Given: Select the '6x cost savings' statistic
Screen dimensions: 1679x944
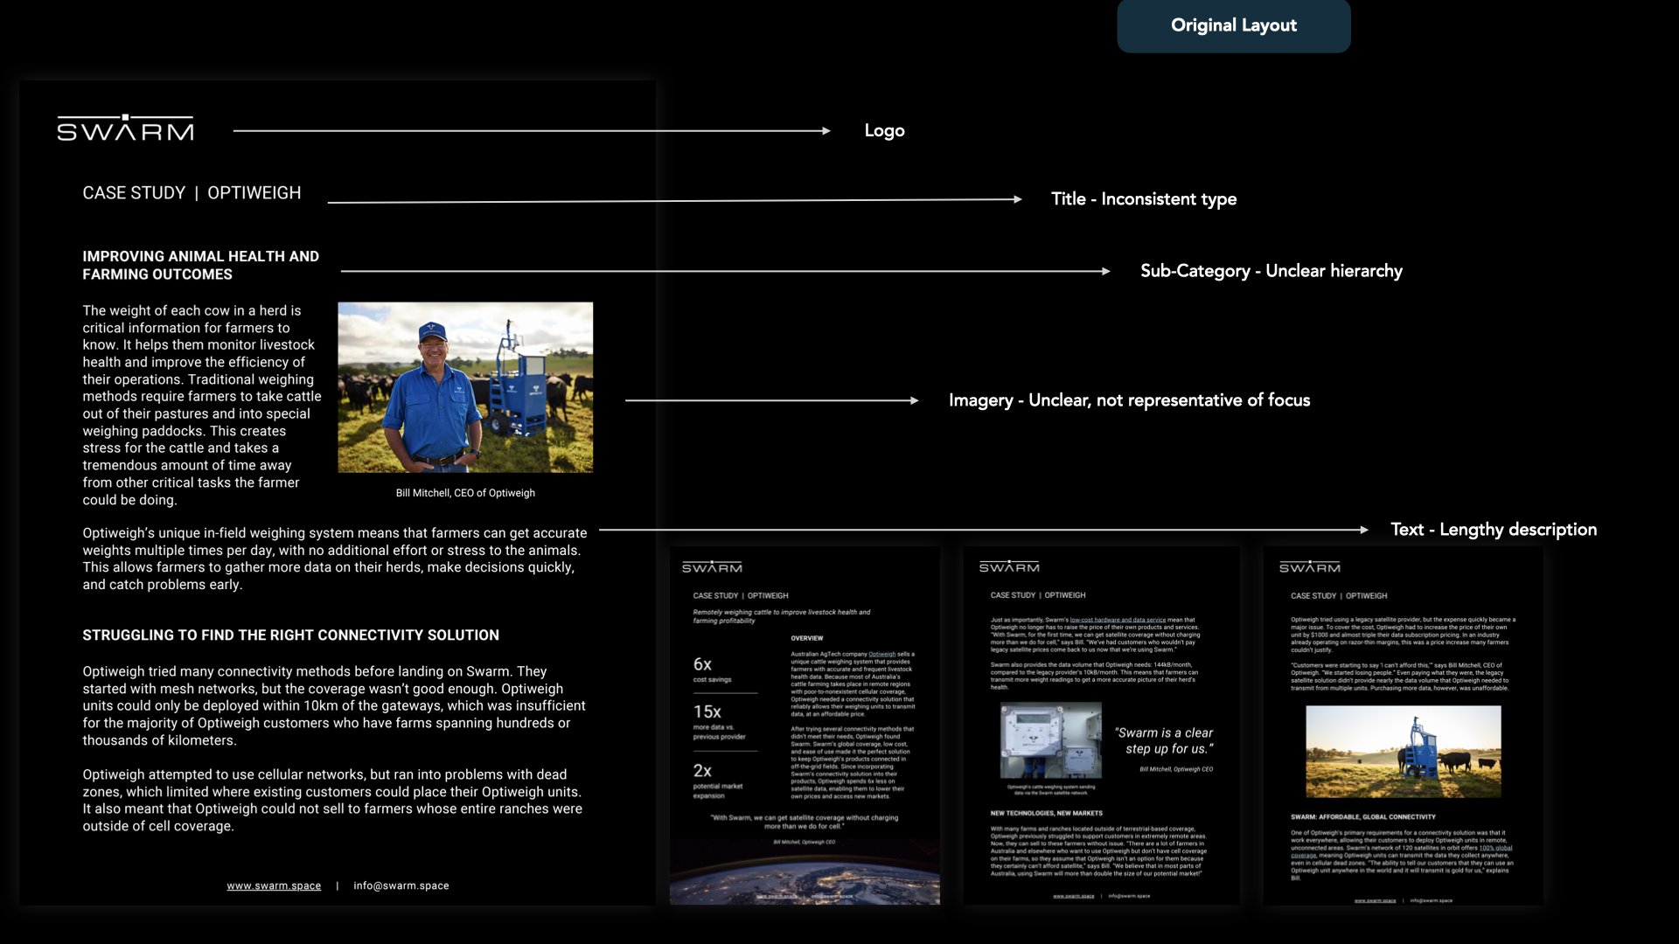Looking at the screenshot, I should click(x=712, y=670).
